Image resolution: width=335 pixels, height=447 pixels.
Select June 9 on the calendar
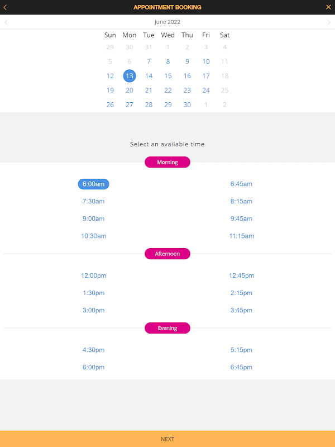point(187,61)
